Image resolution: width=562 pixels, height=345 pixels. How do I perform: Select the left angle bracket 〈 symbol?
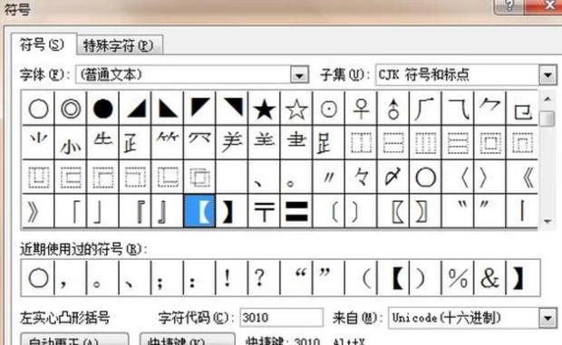(x=458, y=177)
